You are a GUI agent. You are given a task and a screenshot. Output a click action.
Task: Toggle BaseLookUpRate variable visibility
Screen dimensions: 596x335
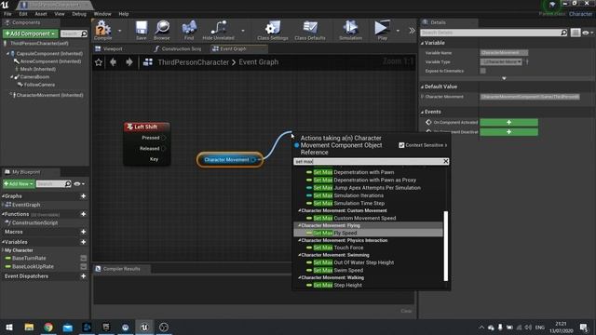83,267
